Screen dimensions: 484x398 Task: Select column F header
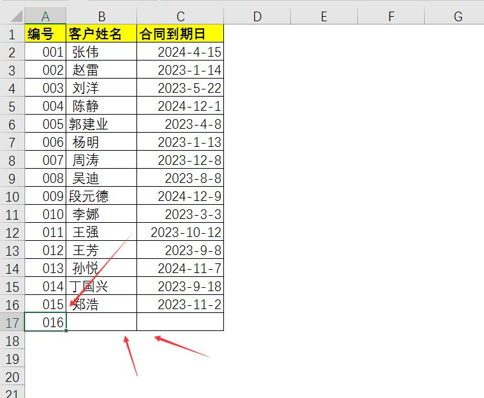click(391, 16)
